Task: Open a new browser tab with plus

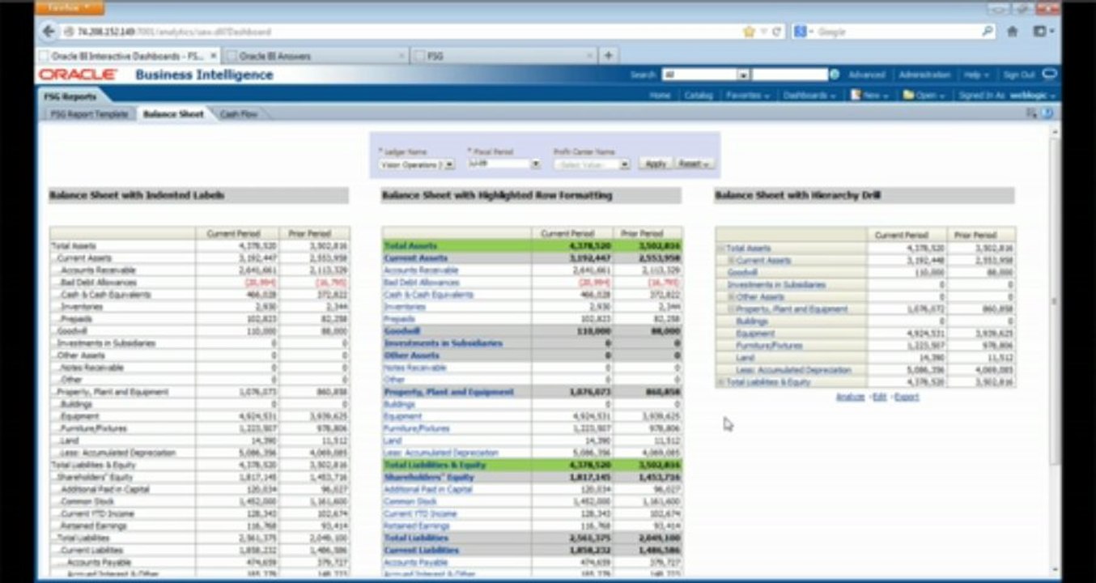Action: [609, 55]
